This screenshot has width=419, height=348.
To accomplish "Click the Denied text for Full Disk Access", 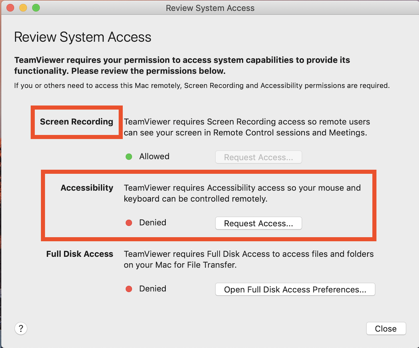I will point(153,289).
